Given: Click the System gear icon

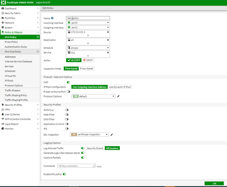Looking at the screenshot, I should [x=3, y=27].
